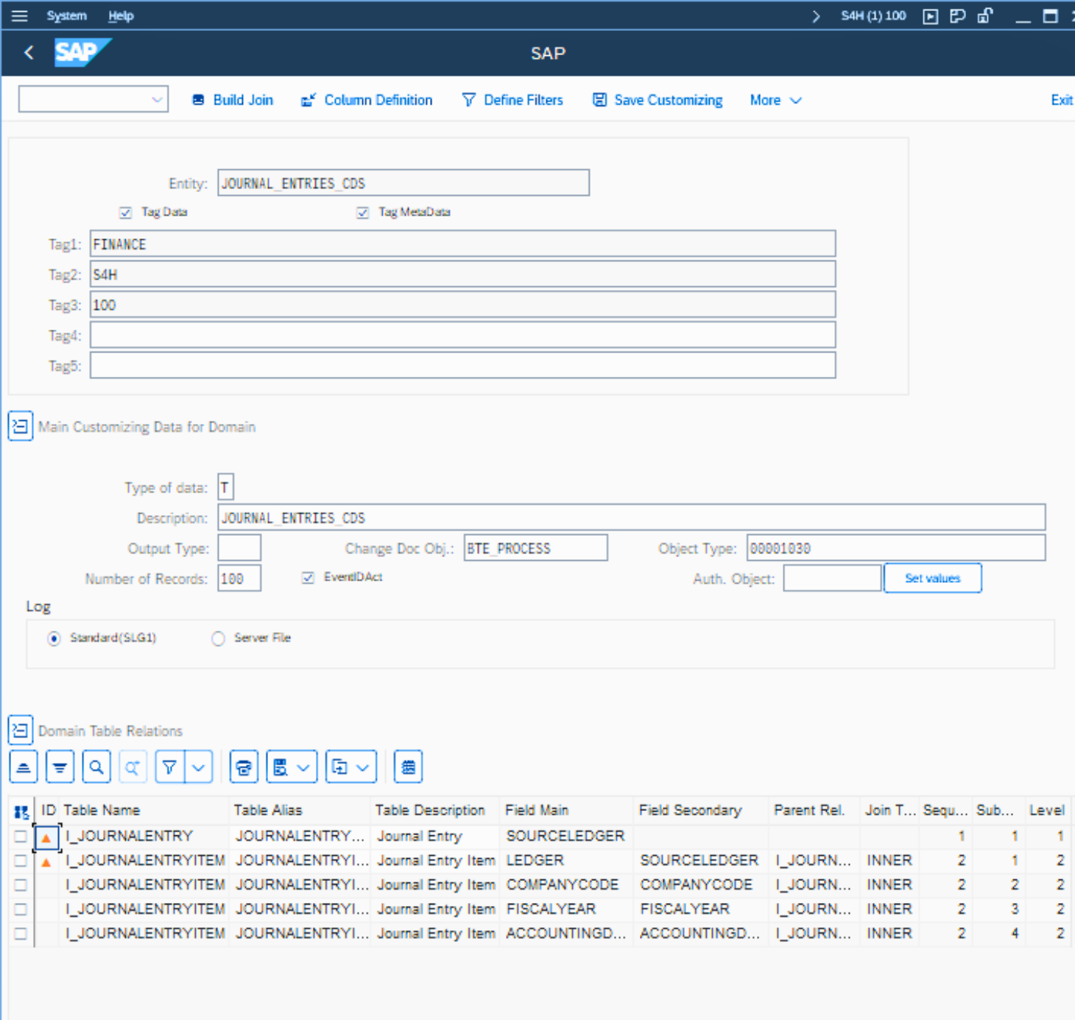
Task: Click the Set values button
Action: coord(932,578)
